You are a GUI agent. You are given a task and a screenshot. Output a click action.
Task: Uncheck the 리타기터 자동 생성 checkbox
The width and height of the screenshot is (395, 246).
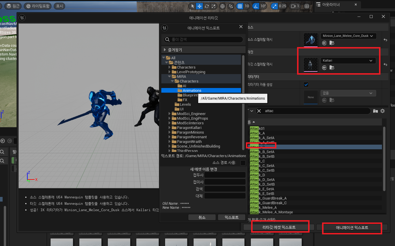(x=306, y=85)
